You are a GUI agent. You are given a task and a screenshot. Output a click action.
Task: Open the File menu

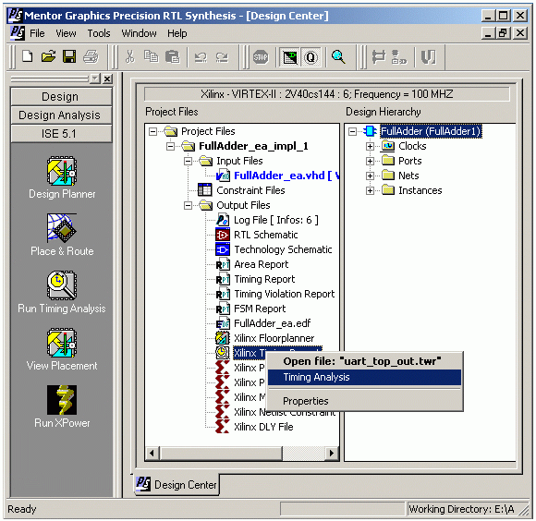pyautogui.click(x=37, y=33)
